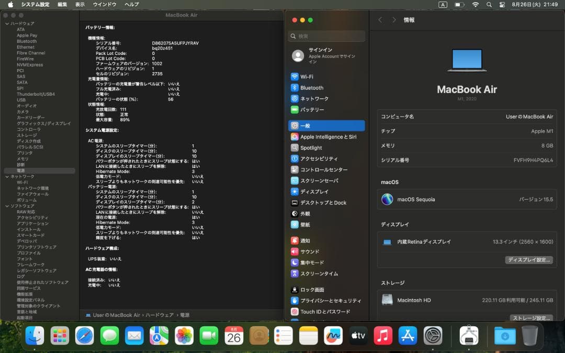Collapse ネットワーク tree in System Information
This screenshot has height=353, width=565.
[7, 177]
